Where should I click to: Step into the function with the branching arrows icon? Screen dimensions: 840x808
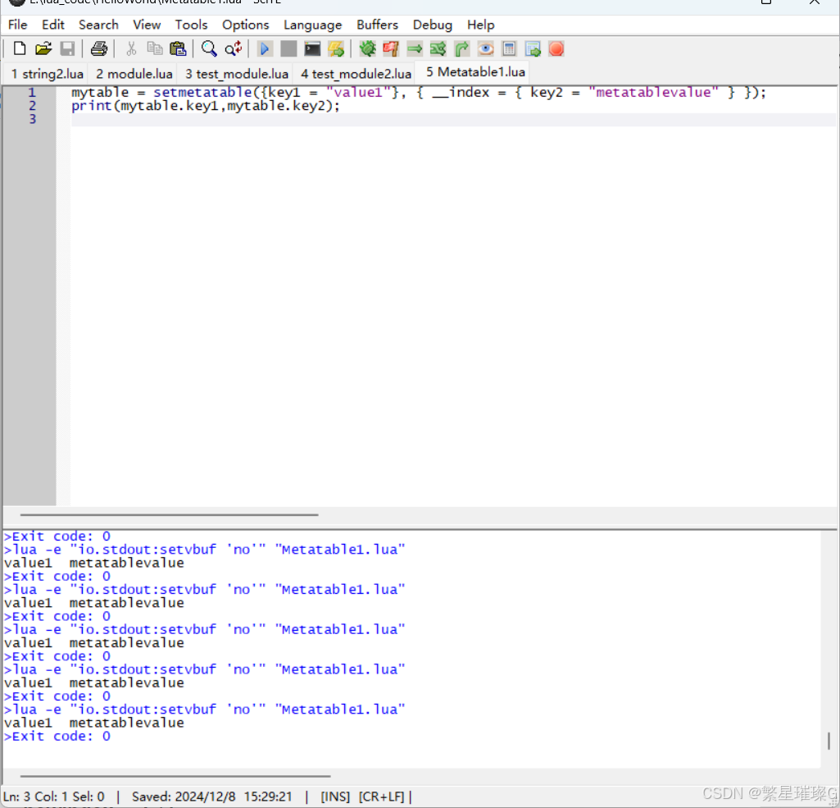tap(438, 48)
